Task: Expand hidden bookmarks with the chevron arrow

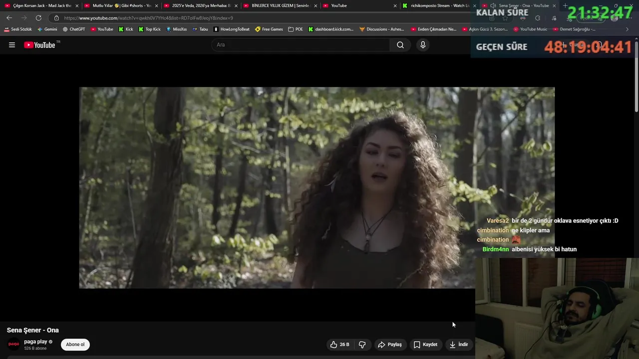Action: pyautogui.click(x=627, y=29)
